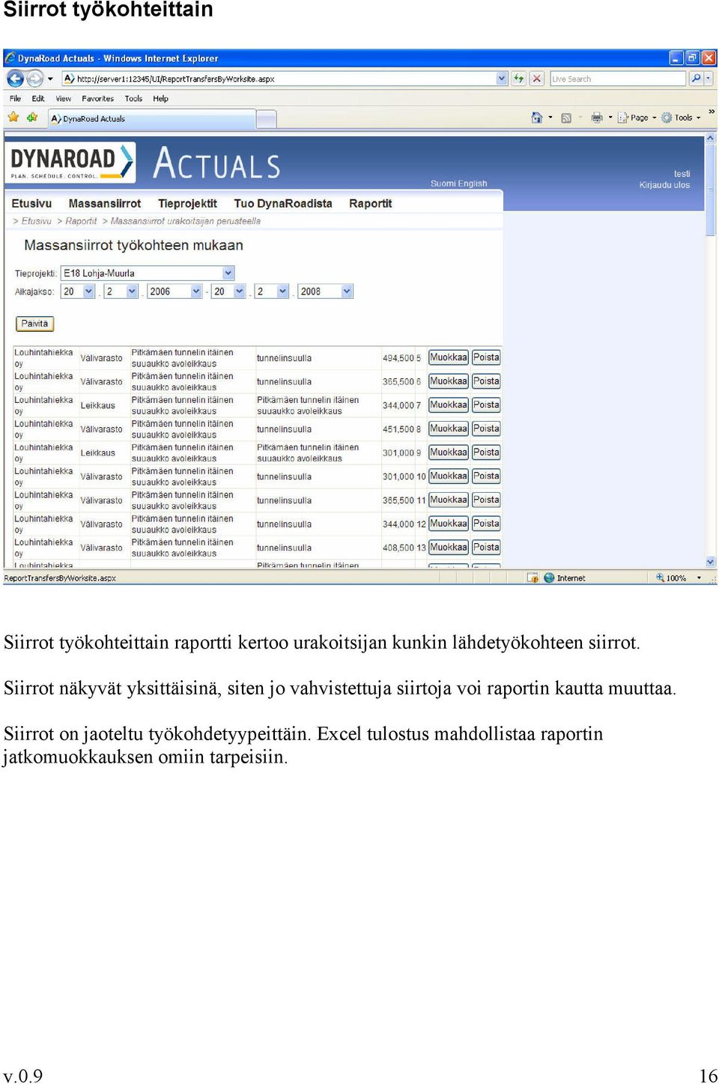Click the Kirjaudu ulos logout link

click(664, 185)
